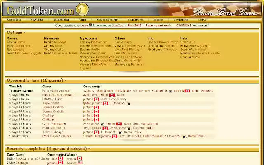264x165 pixels.
Task: Click Canadian flag in East Chinese Checkers row
Action: [112, 95]
